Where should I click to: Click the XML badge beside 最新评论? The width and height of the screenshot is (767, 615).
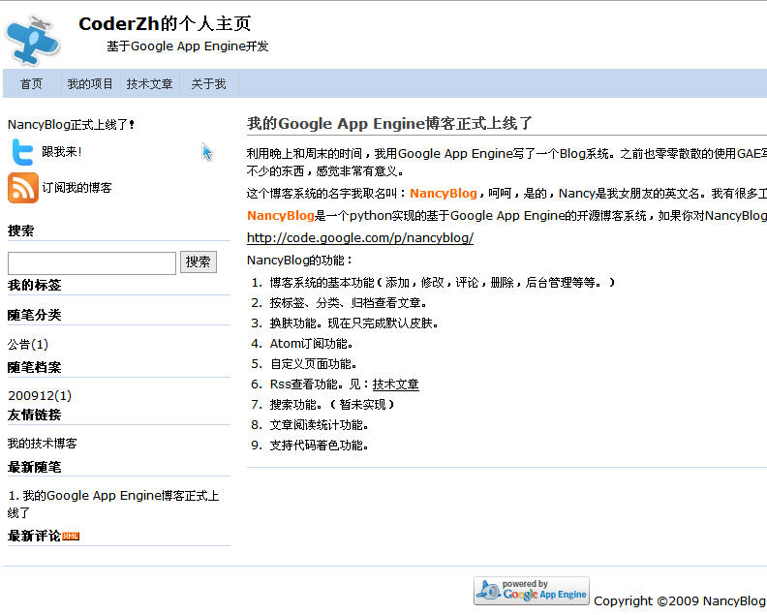coord(71,537)
